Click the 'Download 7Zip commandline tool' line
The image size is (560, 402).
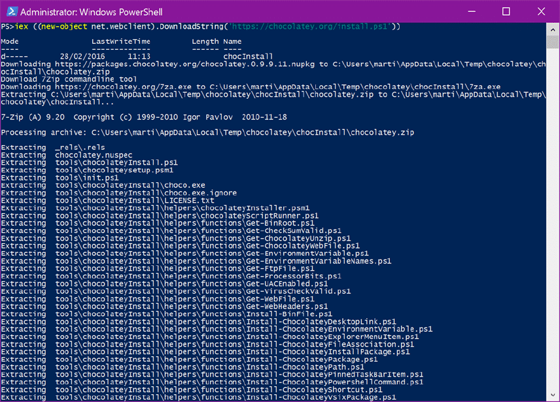coord(69,79)
